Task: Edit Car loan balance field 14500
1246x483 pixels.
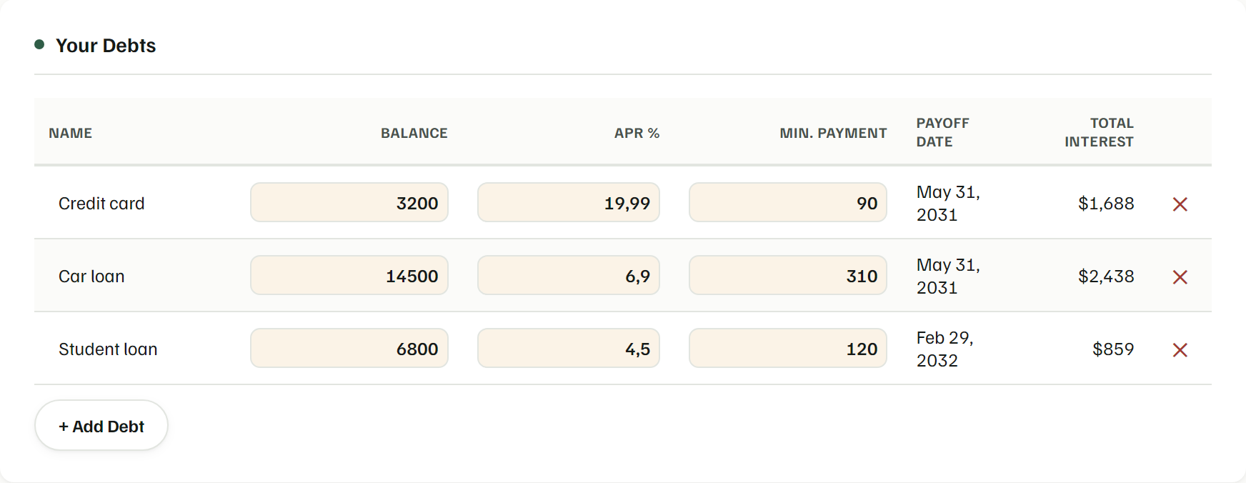Action: tap(349, 276)
